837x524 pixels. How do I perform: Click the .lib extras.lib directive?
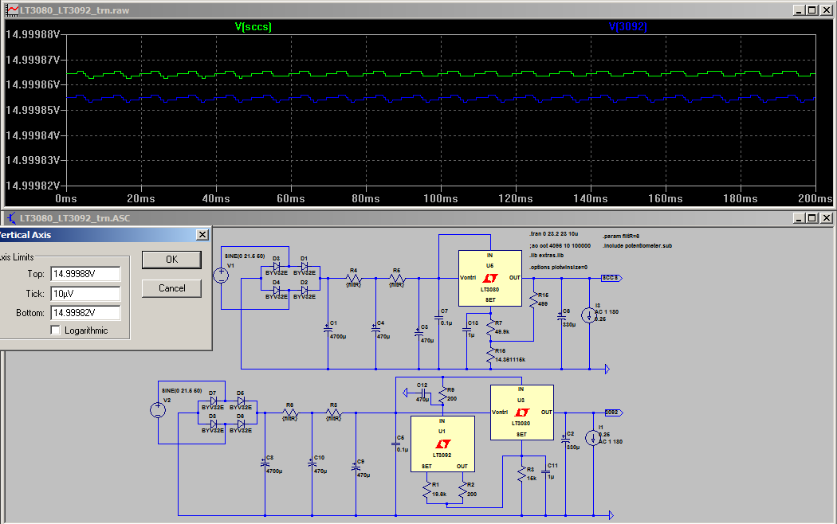546,256
